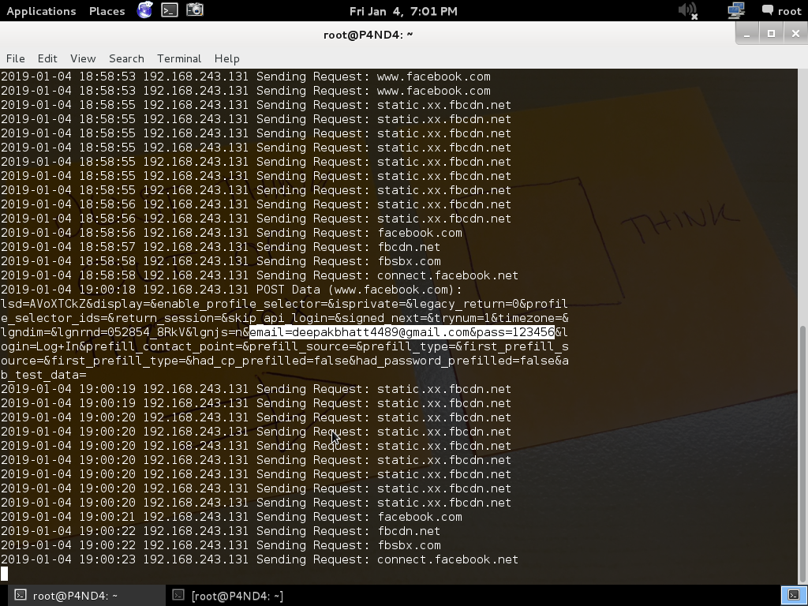808x606 pixels.
Task: Open the Edit menu
Action: click(x=47, y=58)
